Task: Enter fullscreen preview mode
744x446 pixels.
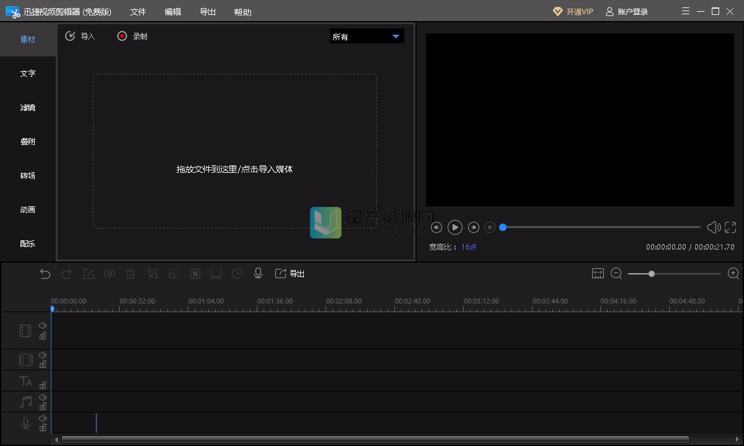Action: [x=730, y=227]
